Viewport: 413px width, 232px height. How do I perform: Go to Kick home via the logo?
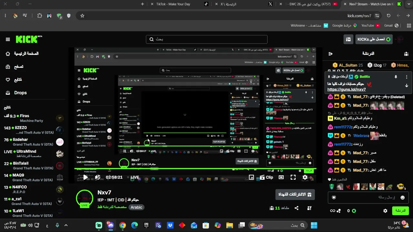pyautogui.click(x=29, y=39)
